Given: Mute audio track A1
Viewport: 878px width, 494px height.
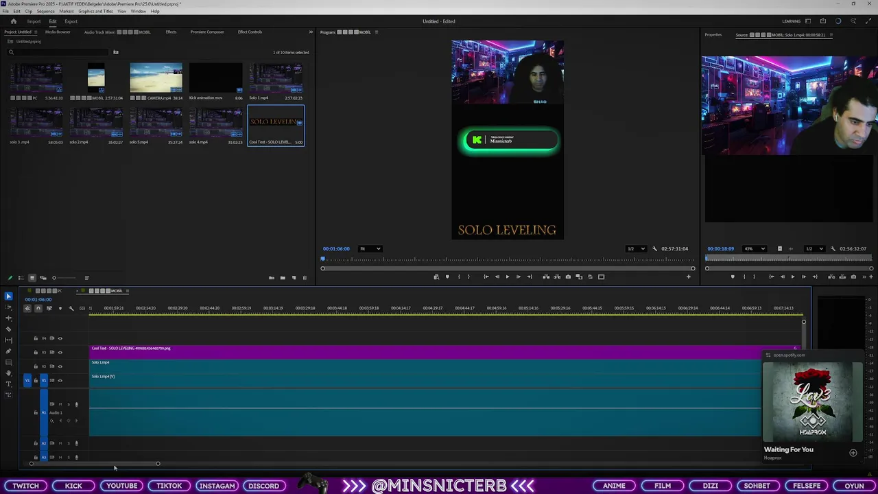Looking at the screenshot, I should click(60, 404).
